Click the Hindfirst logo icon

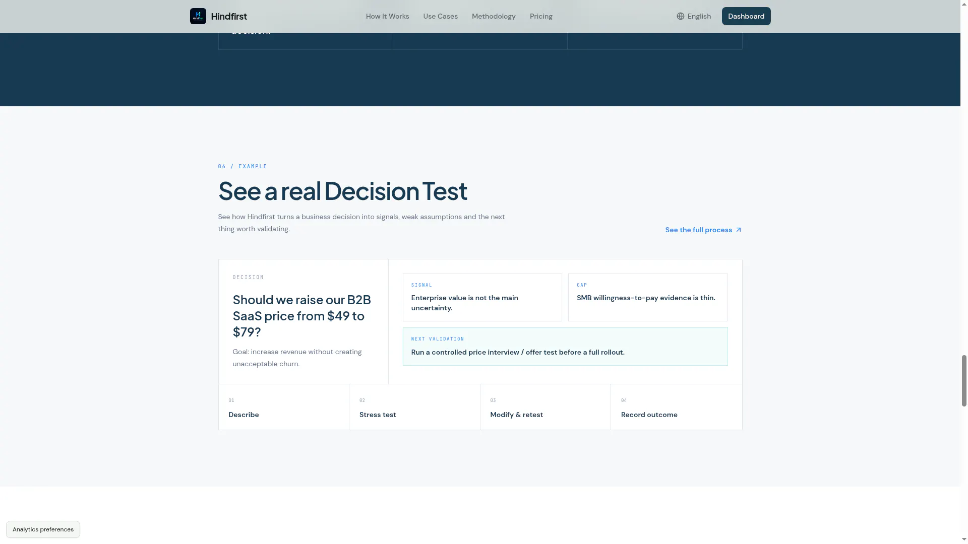(198, 16)
